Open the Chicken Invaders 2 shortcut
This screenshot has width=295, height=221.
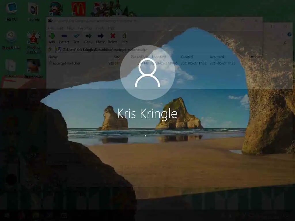click(33, 42)
